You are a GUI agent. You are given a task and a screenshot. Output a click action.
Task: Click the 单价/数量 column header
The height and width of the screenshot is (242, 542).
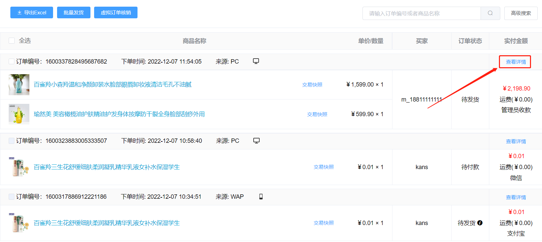click(x=370, y=41)
